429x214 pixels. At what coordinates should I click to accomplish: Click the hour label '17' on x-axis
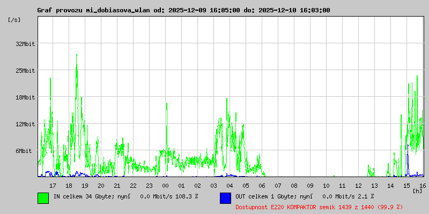(53, 186)
